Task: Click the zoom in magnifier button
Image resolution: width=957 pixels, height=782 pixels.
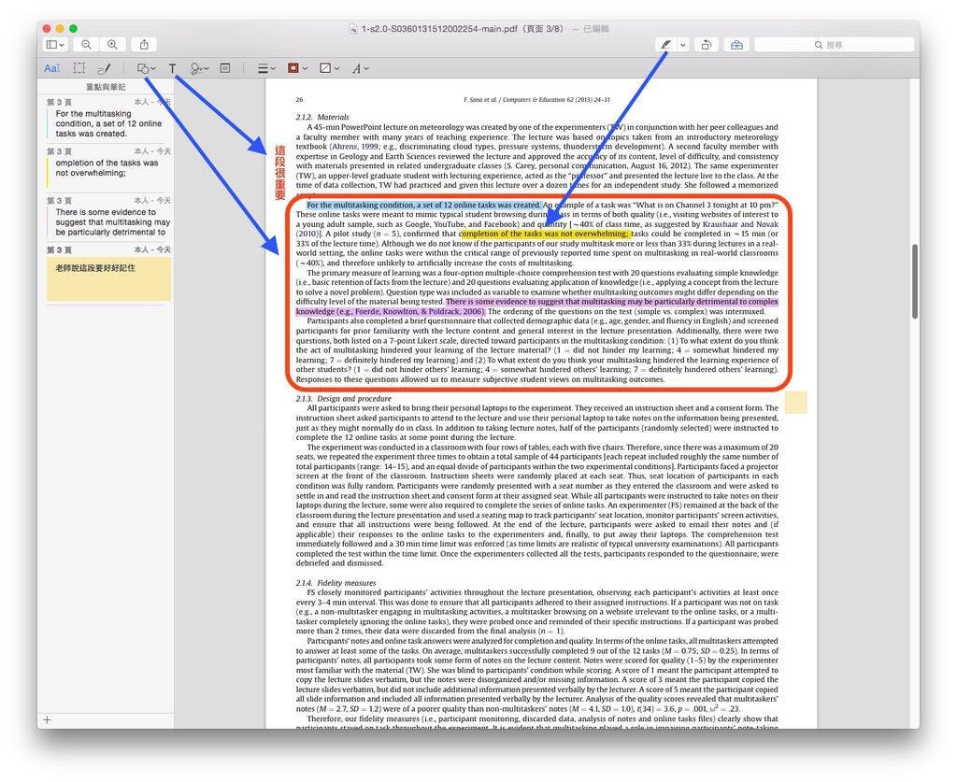Action: click(112, 45)
